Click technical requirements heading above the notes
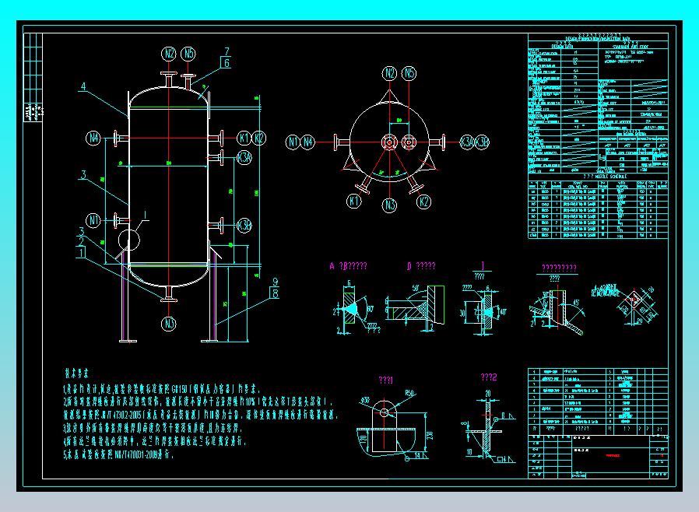Image resolution: width=699 pixels, height=512 pixels. pyautogui.click(x=77, y=373)
